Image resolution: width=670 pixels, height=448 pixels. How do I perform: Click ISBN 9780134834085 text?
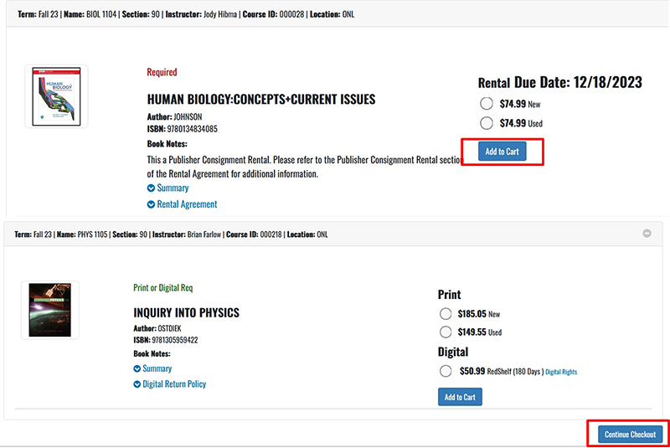(182, 129)
